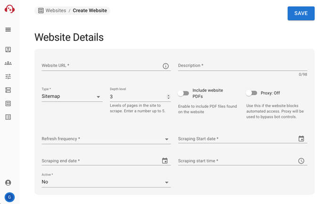This screenshot has width=322, height=204.
Task: Open the list view sidebar icon
Action: [x=8, y=117]
